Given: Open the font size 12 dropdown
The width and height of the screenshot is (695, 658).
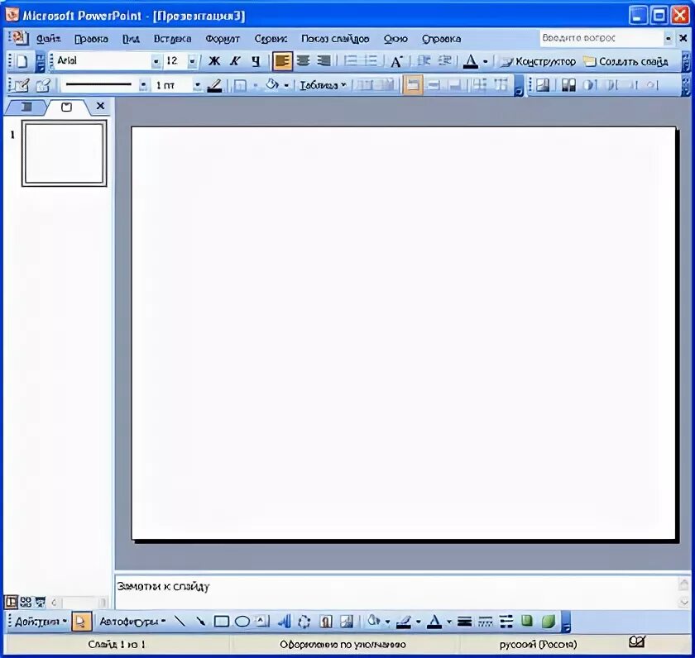Looking at the screenshot, I should pos(192,61).
